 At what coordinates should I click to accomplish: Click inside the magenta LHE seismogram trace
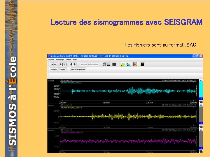(129, 141)
